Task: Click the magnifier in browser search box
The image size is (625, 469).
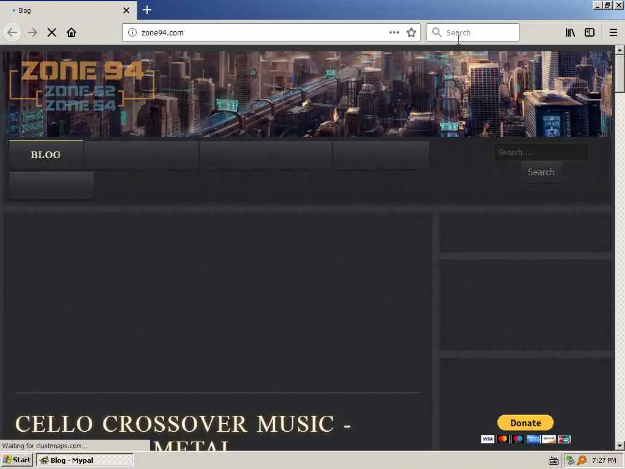Action: [x=437, y=32]
